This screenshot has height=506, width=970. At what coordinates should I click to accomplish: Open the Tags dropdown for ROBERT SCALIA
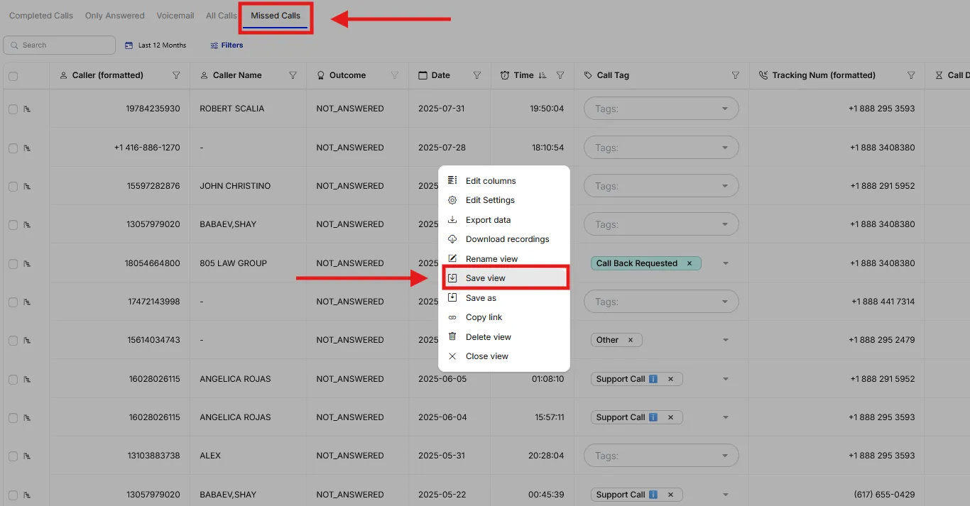(661, 109)
